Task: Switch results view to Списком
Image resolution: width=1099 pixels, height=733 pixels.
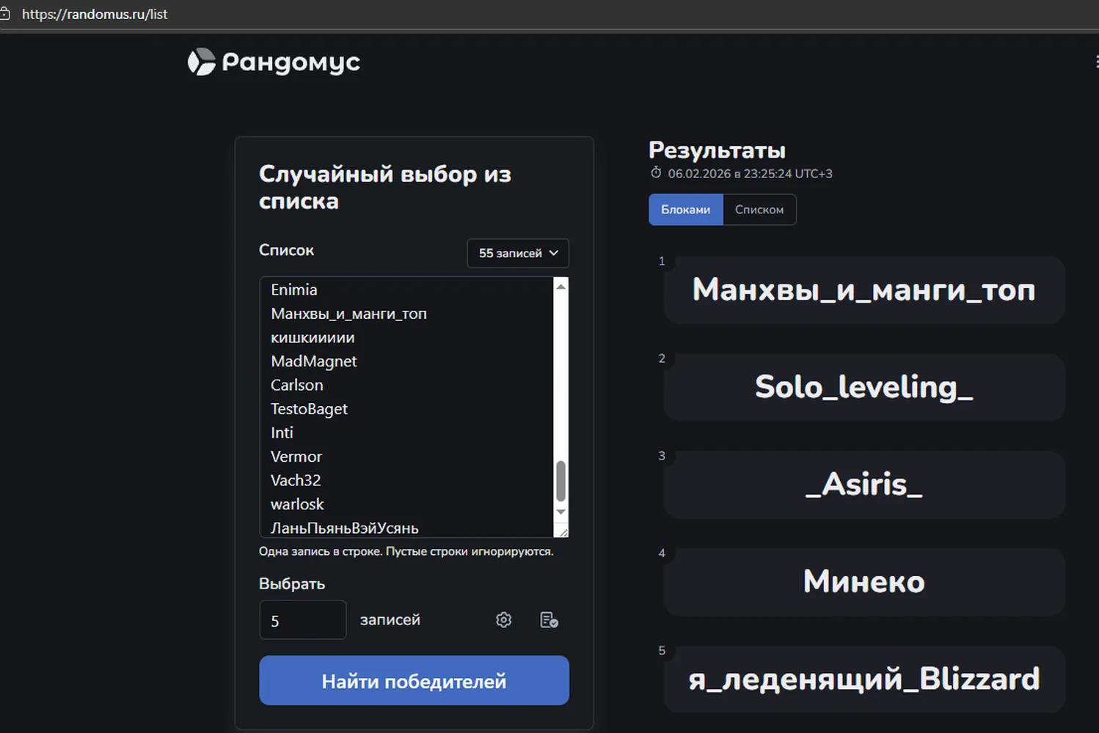Action: click(759, 210)
